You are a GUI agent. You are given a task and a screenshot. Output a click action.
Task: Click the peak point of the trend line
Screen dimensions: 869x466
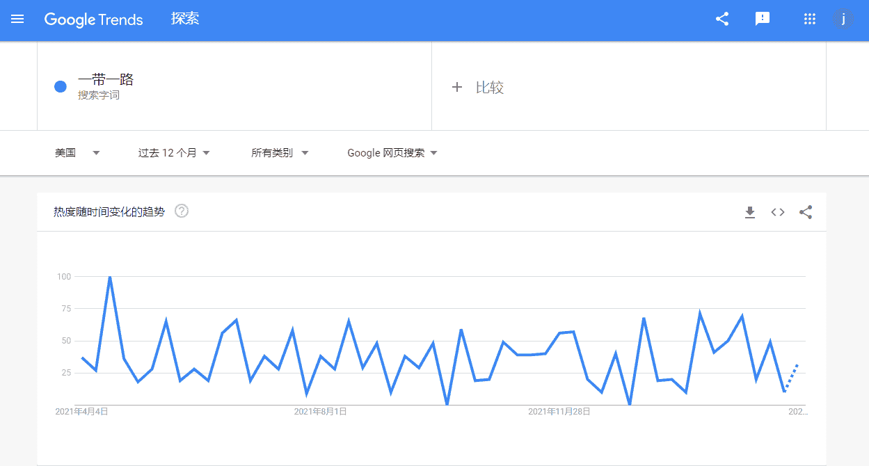click(x=111, y=276)
